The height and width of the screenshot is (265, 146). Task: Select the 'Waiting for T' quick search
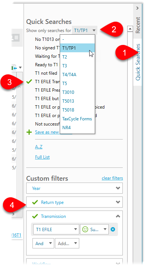click(x=48, y=56)
